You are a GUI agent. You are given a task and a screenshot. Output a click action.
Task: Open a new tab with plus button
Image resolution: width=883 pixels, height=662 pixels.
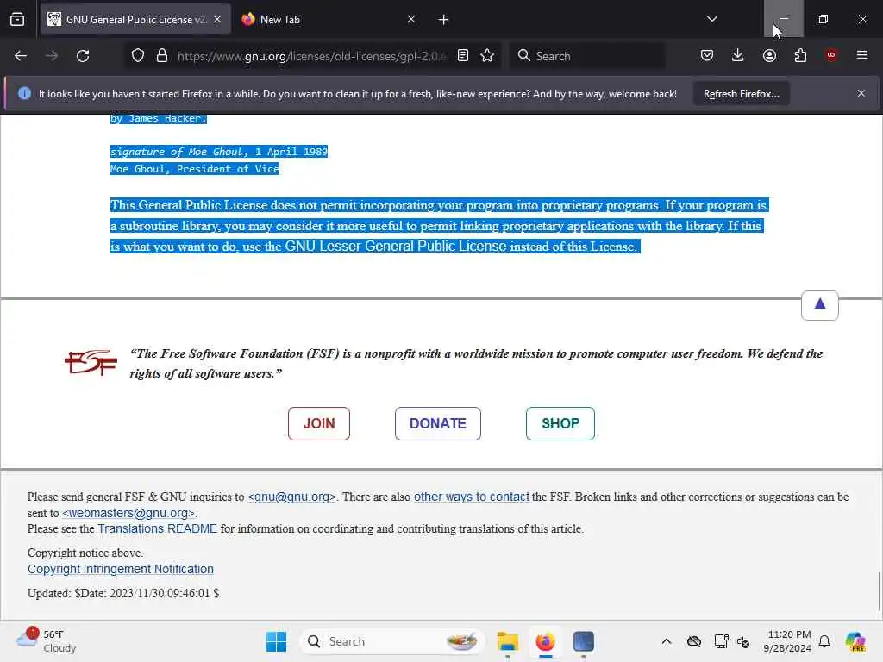[444, 20]
